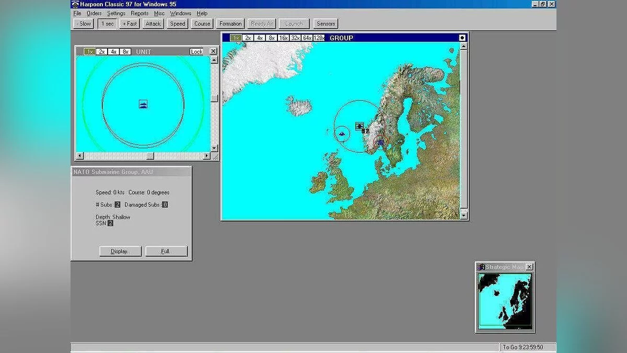Image resolution: width=627 pixels, height=353 pixels.
Task: Click the Launch toolbar button
Action: click(294, 24)
